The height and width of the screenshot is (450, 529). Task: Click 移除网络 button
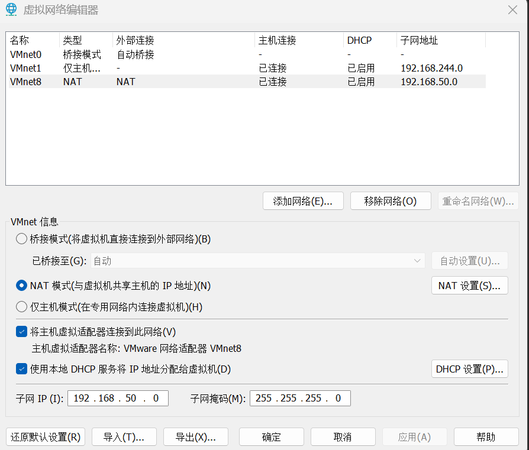click(391, 201)
